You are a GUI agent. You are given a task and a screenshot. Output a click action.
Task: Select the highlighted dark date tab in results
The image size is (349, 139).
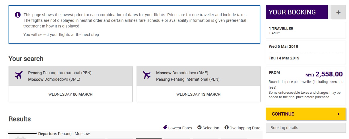148,138
